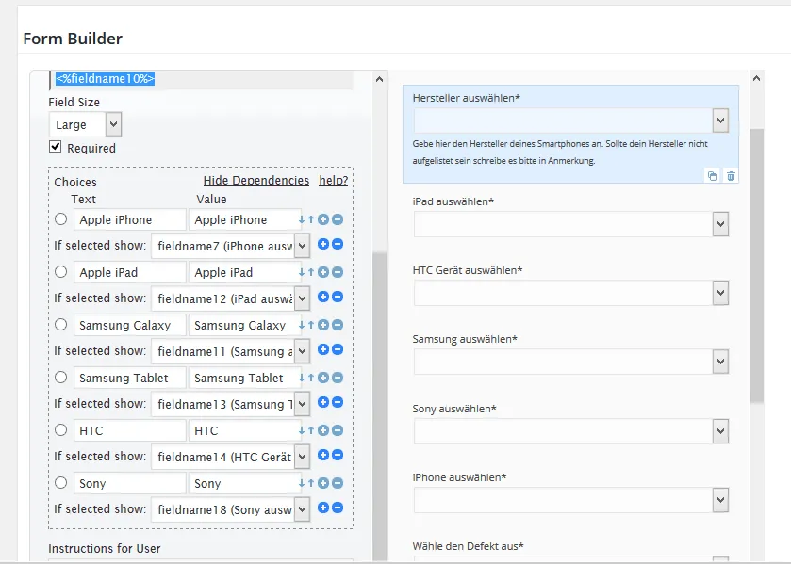
Task: Edit Samsung Galaxy value field
Action: click(x=244, y=325)
